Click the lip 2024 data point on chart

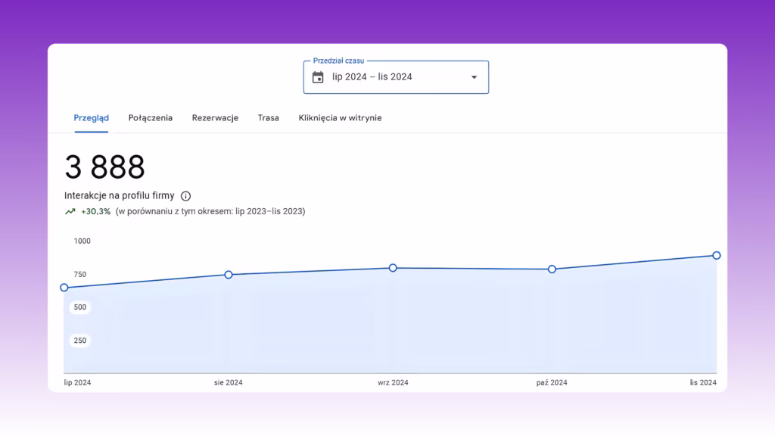pos(64,288)
